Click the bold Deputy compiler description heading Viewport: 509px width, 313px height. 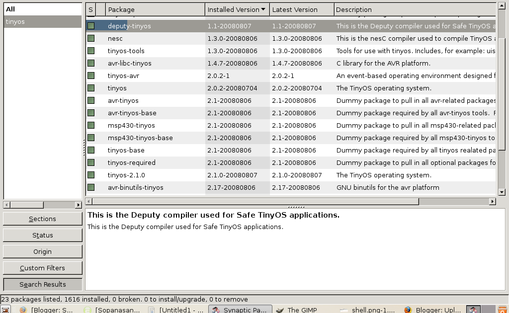coord(213,215)
